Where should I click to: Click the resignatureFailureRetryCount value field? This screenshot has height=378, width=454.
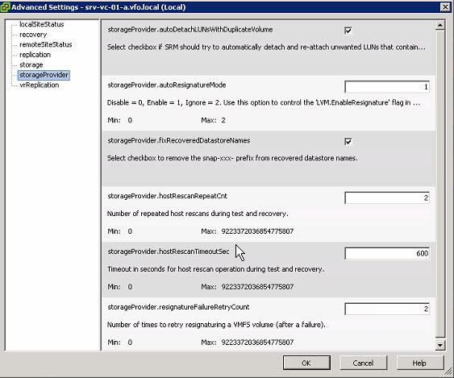pyautogui.click(x=387, y=309)
